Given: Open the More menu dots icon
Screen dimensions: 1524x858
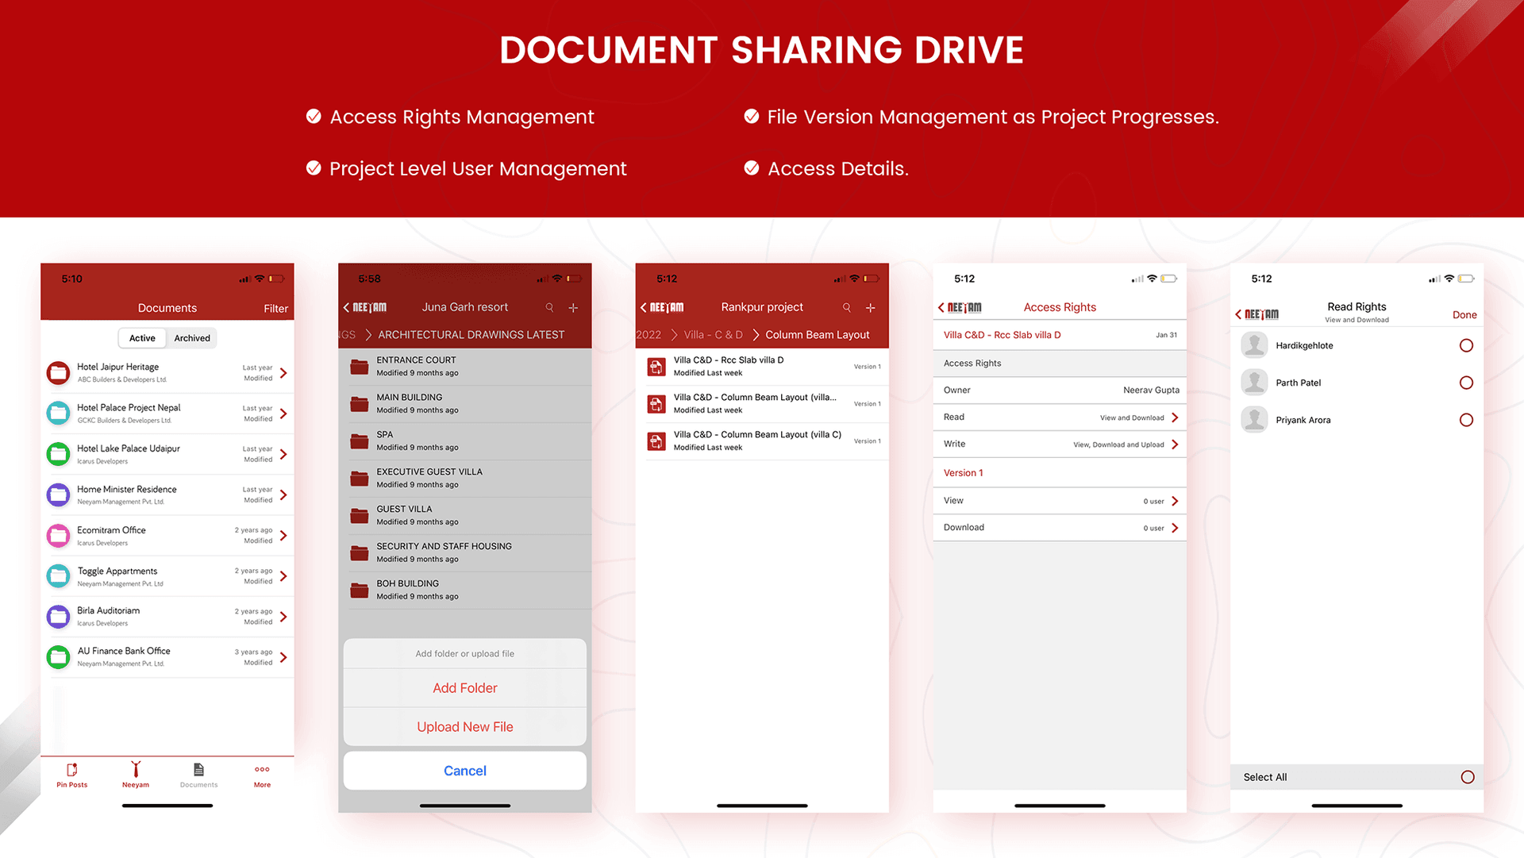Looking at the screenshot, I should pyautogui.click(x=262, y=769).
